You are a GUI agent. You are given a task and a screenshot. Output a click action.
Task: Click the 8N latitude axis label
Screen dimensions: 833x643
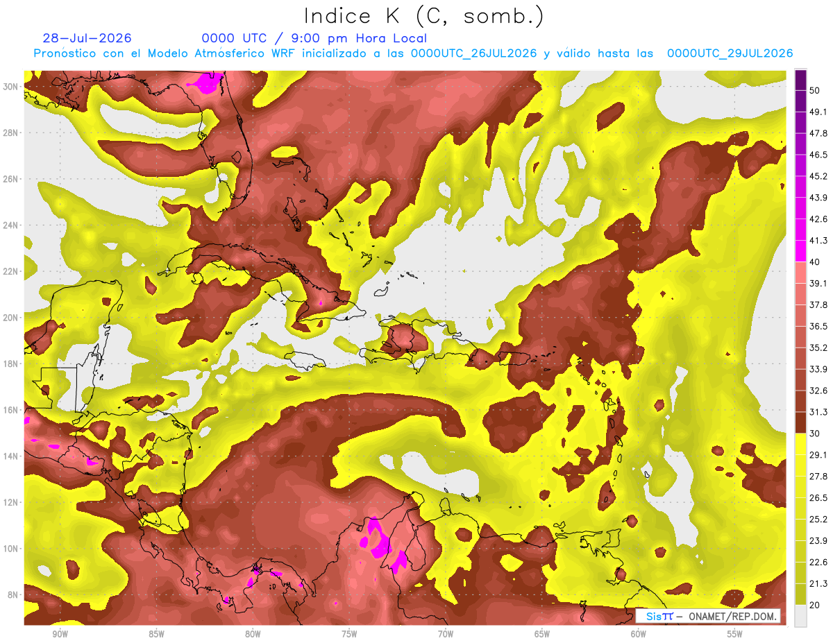13,594
